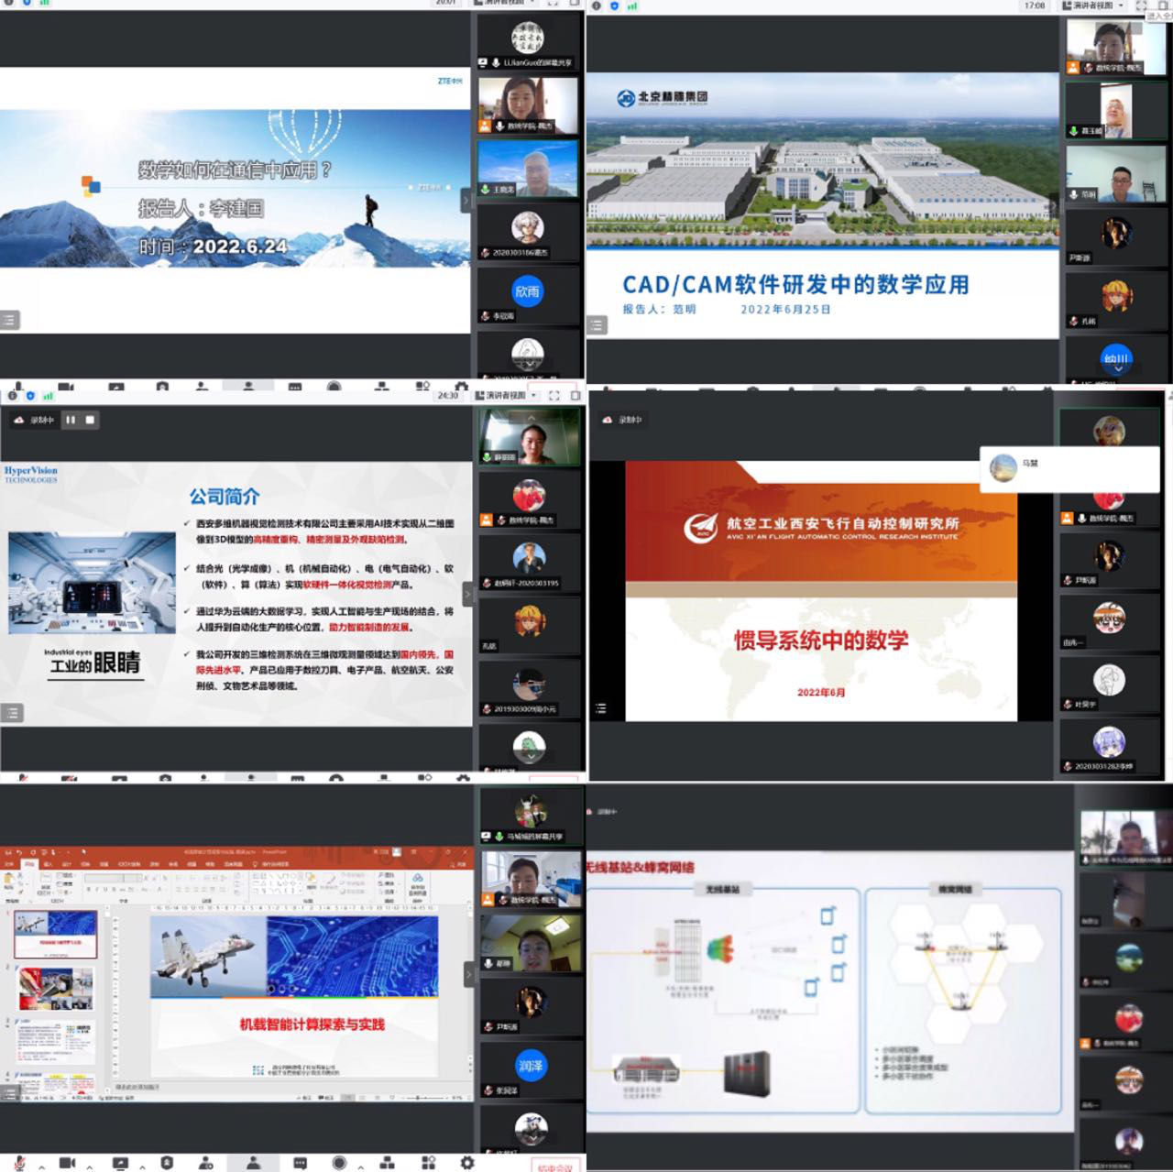Click the network signal icon in CAD/CAM meeting
Screen dimensions: 1173x1172
(x=632, y=5)
